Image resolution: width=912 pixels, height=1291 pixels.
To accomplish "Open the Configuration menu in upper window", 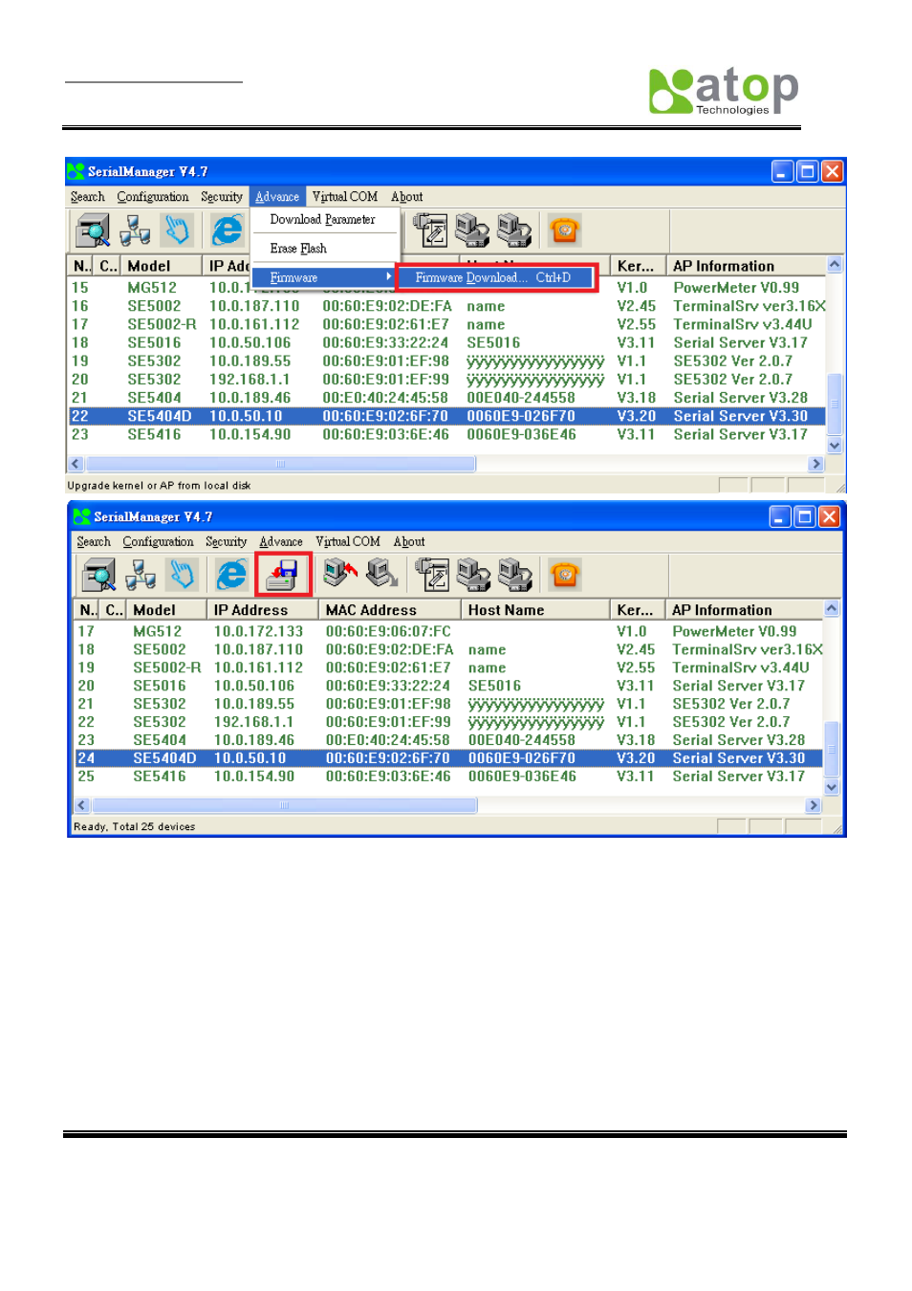I will coord(153,197).
